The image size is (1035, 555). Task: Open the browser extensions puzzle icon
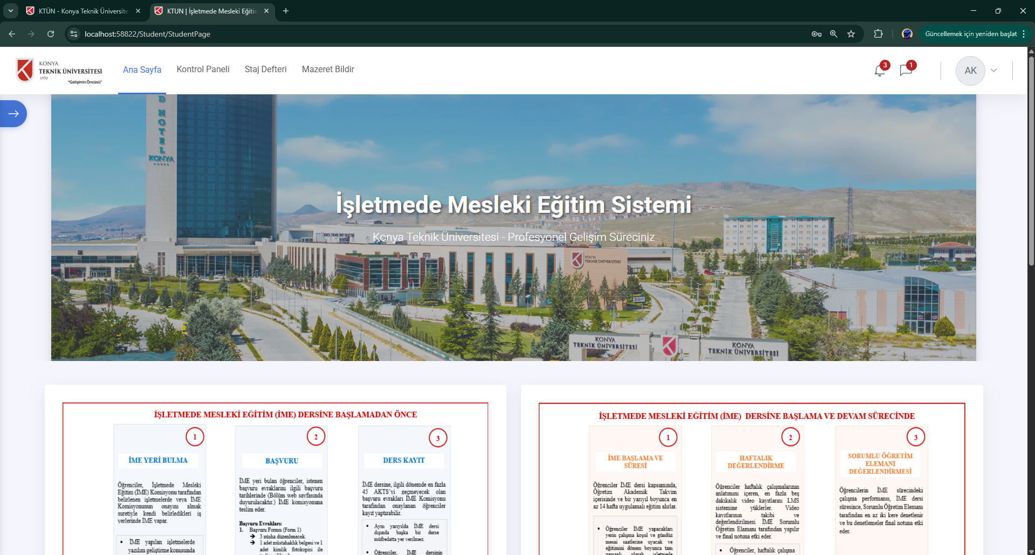(878, 34)
